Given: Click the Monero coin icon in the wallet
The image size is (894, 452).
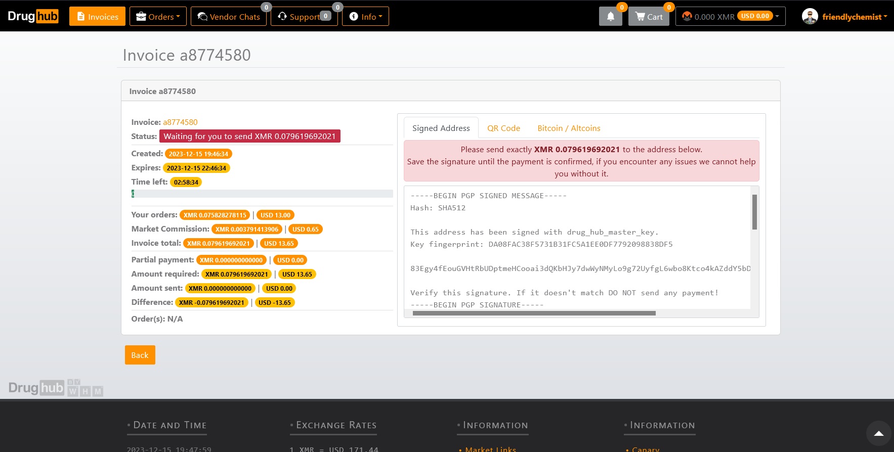Looking at the screenshot, I should pyautogui.click(x=687, y=16).
